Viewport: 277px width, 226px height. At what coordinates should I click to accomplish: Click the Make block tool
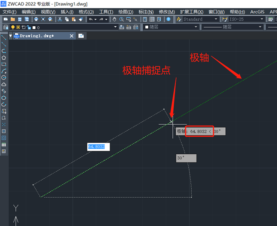4,118
